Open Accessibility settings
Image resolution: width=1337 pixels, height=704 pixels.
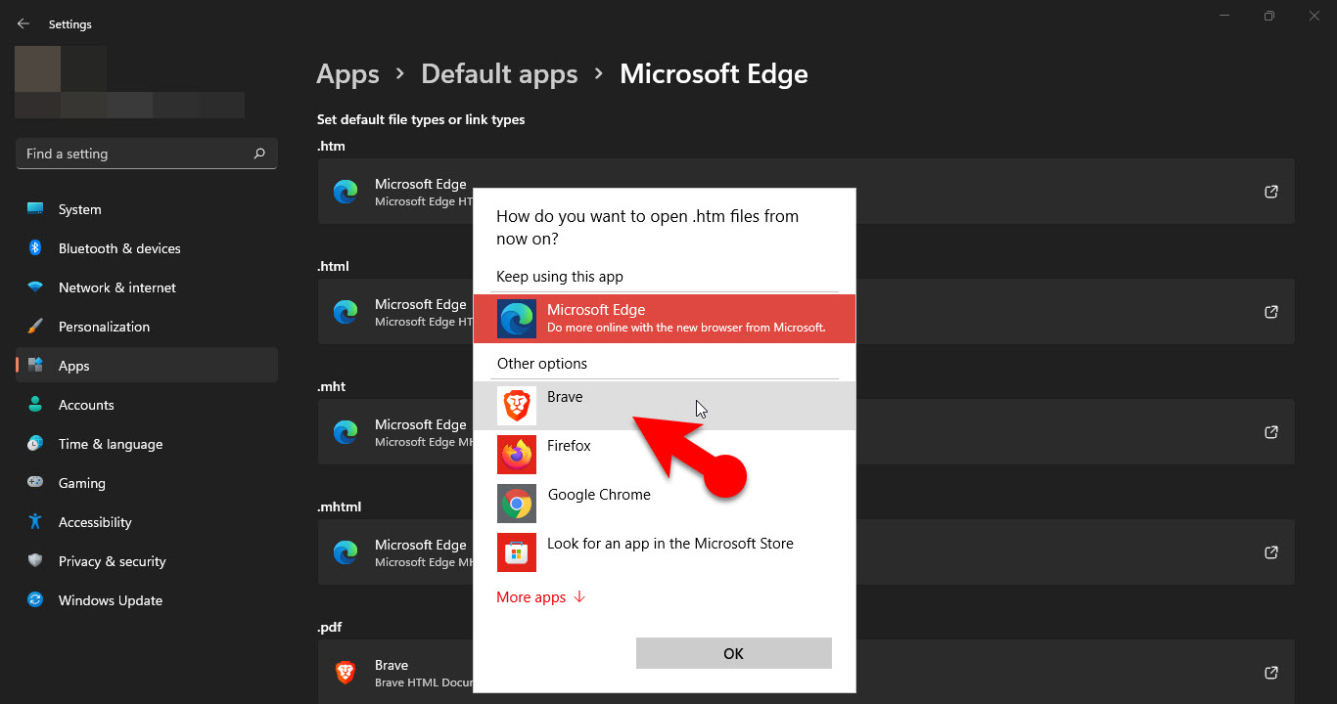[x=147, y=522]
